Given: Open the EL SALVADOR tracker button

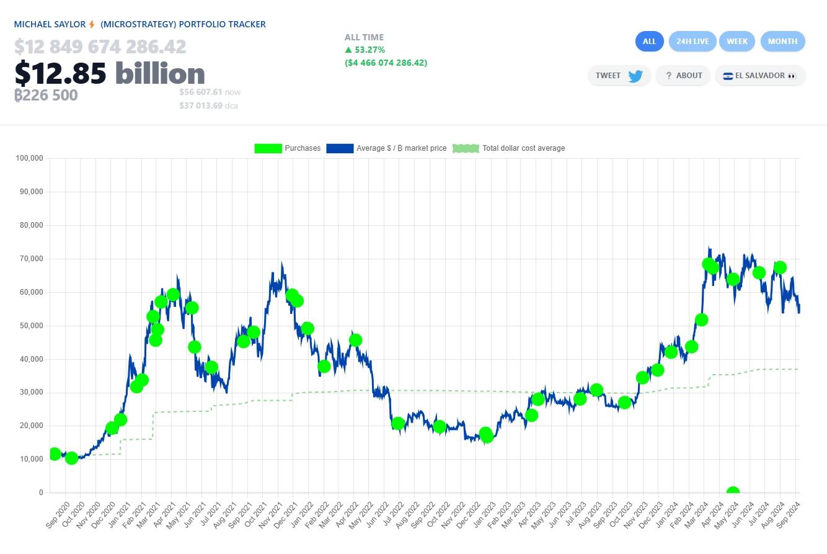Looking at the screenshot, I should tap(760, 76).
